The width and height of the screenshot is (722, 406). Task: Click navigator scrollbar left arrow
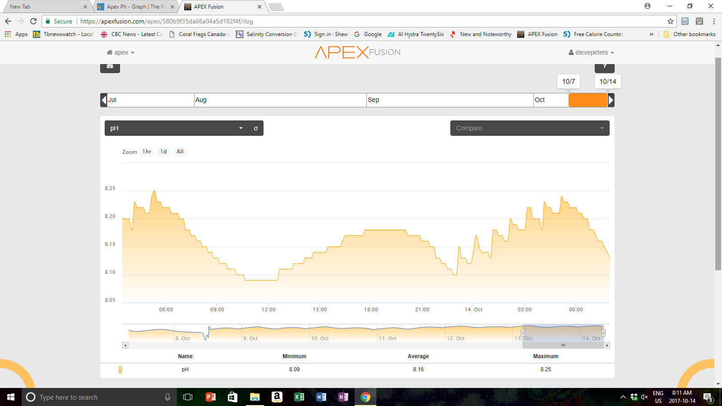(x=125, y=346)
